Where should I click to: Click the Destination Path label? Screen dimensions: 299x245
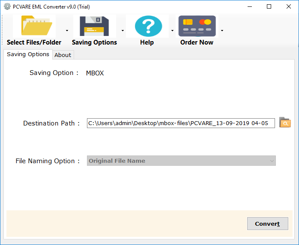tap(51, 123)
